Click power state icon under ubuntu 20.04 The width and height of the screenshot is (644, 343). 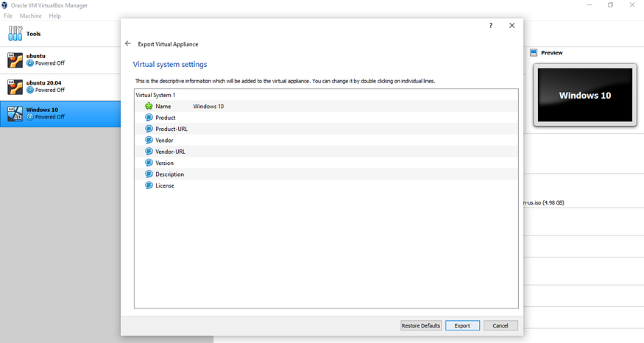click(x=30, y=90)
